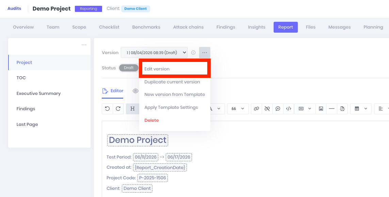Screen dimensions: 389x197
Task: Open the table insert dropdown
Action: [x=361, y=109]
